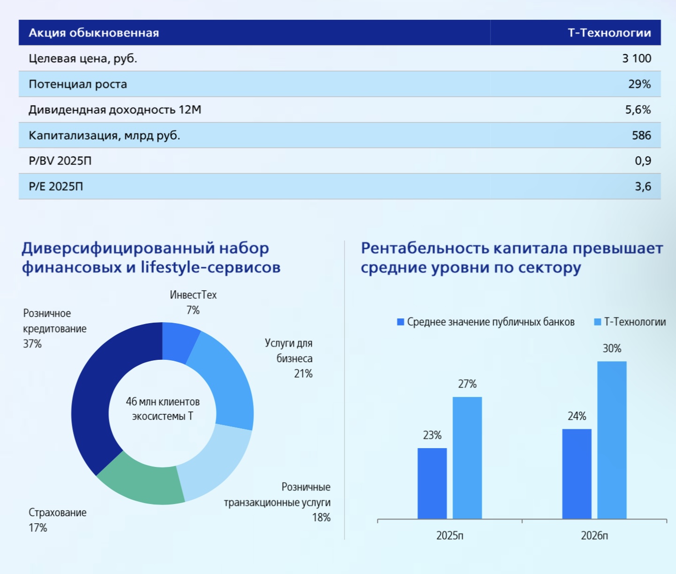Click the 23% bar for 2025п
The image size is (676, 574).
(x=432, y=483)
